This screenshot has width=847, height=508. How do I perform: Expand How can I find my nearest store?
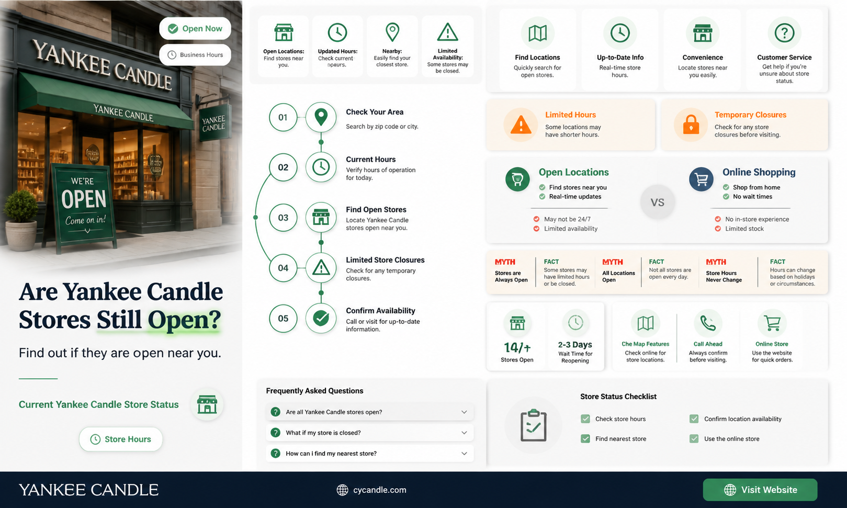tap(370, 454)
